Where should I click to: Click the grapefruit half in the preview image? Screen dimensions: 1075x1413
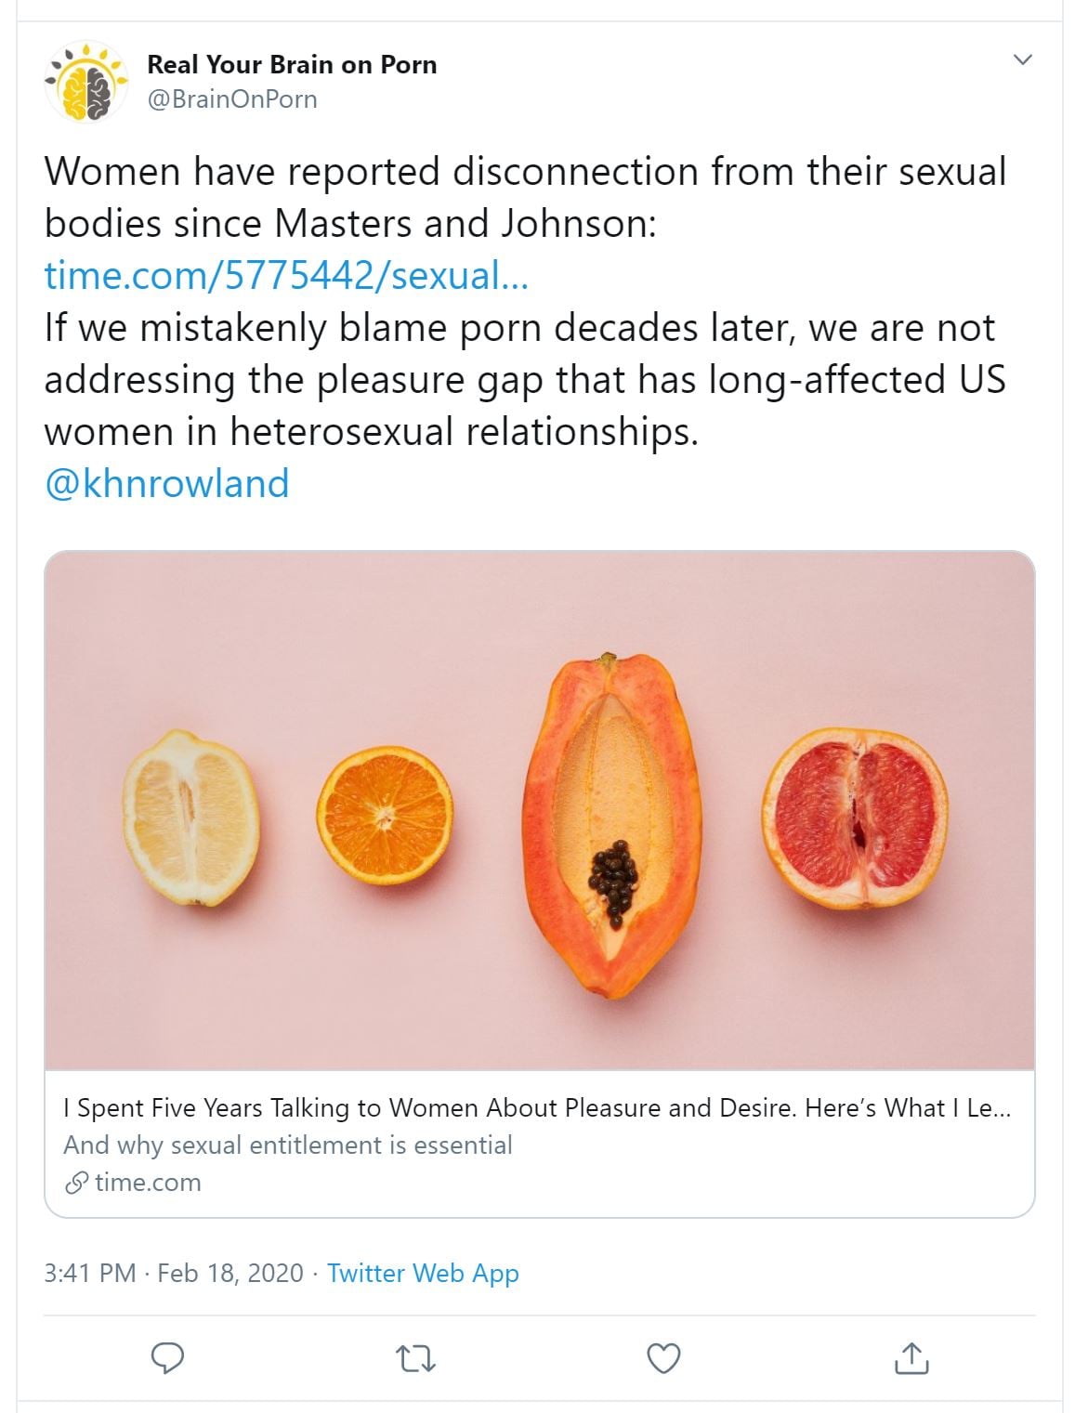(x=855, y=817)
